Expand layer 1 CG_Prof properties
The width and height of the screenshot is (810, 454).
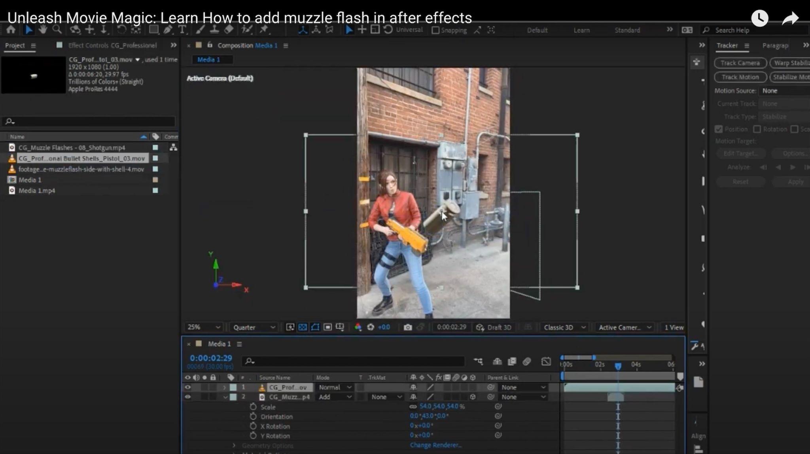point(225,387)
